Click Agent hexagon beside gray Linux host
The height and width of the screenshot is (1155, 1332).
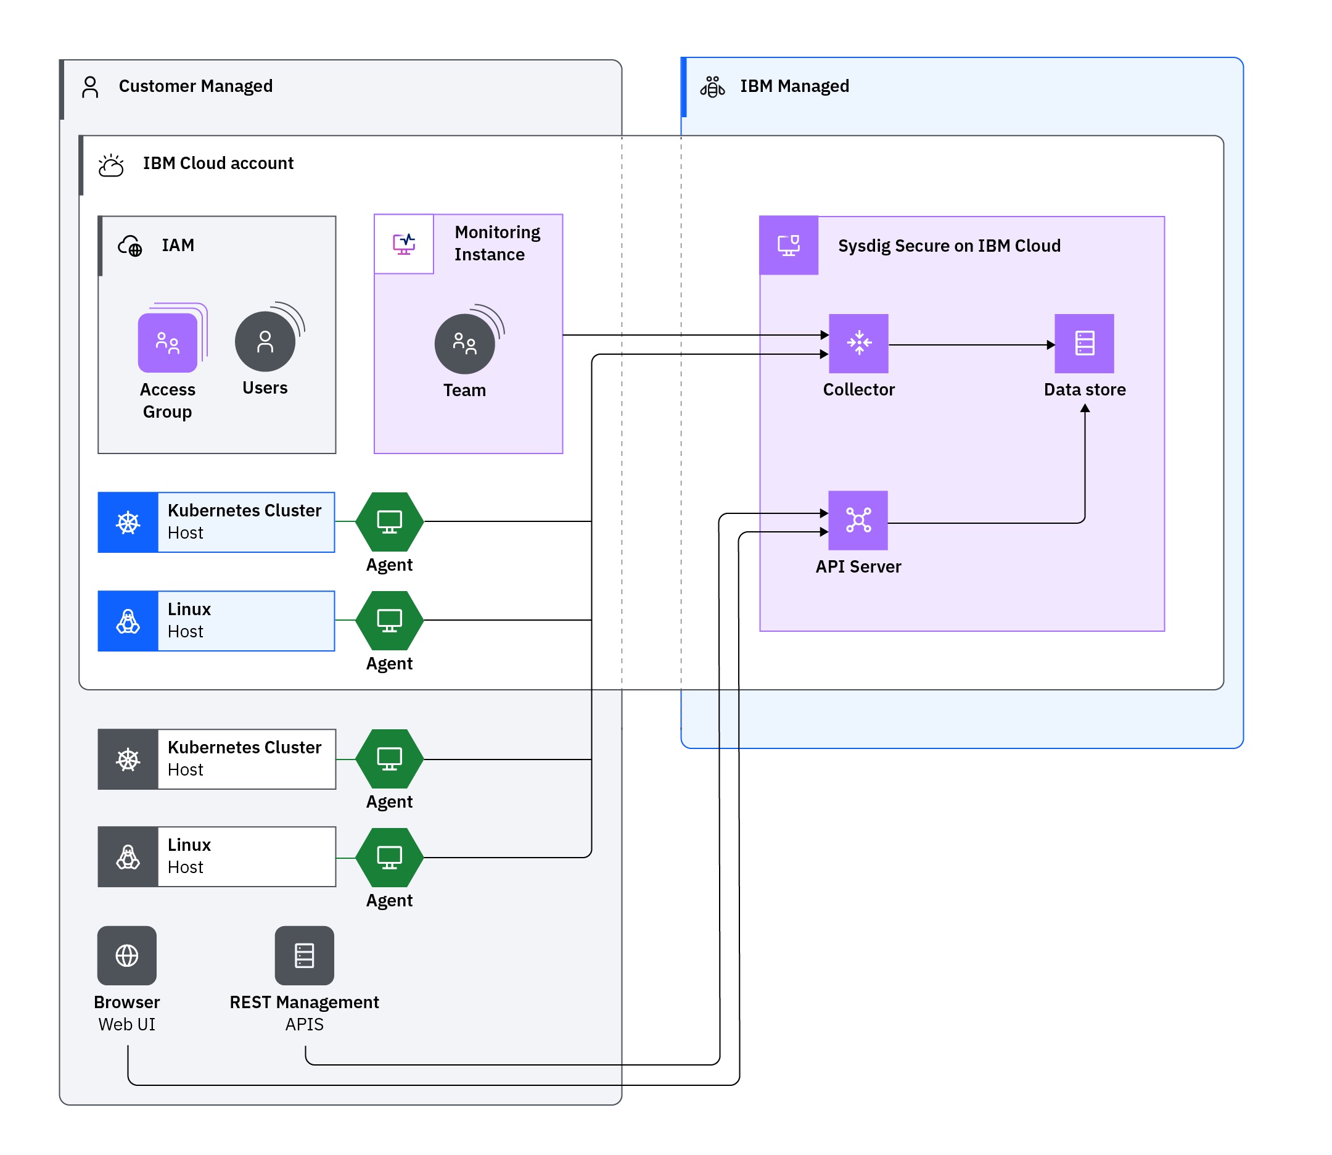click(390, 858)
